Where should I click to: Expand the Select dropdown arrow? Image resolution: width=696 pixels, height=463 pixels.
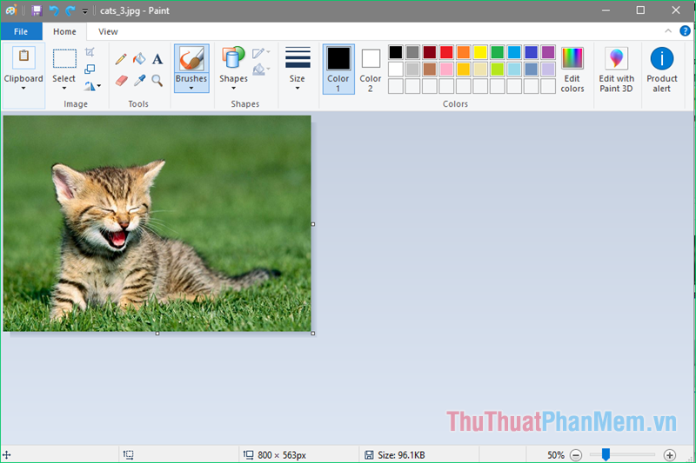coord(64,88)
